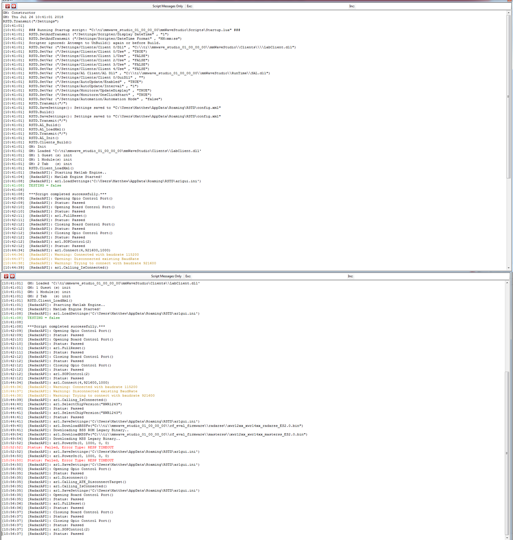This screenshot has width=513, height=540.
Task: Toggle Script Messages Only in the lower panel
Action: point(166,276)
